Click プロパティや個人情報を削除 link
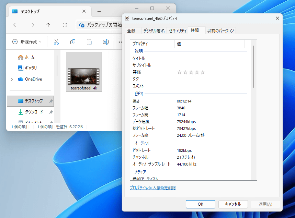The height and width of the screenshot is (218, 295). click(x=153, y=188)
